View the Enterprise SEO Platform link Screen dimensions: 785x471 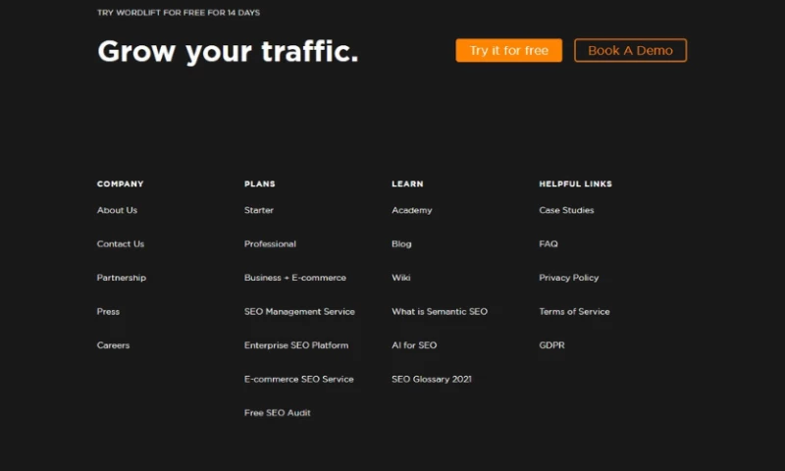(296, 345)
